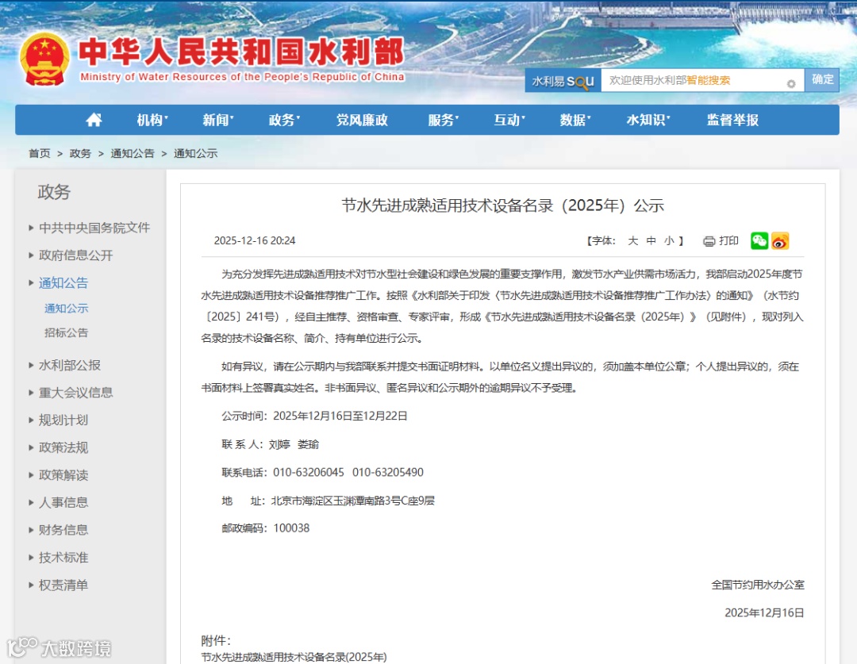
Task: Click the article title 节水先进成熟适用技术设备名录 公示
Action: 503,205
